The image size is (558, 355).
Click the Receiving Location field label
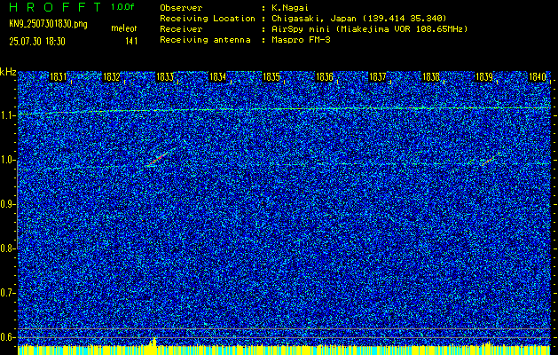click(208, 19)
